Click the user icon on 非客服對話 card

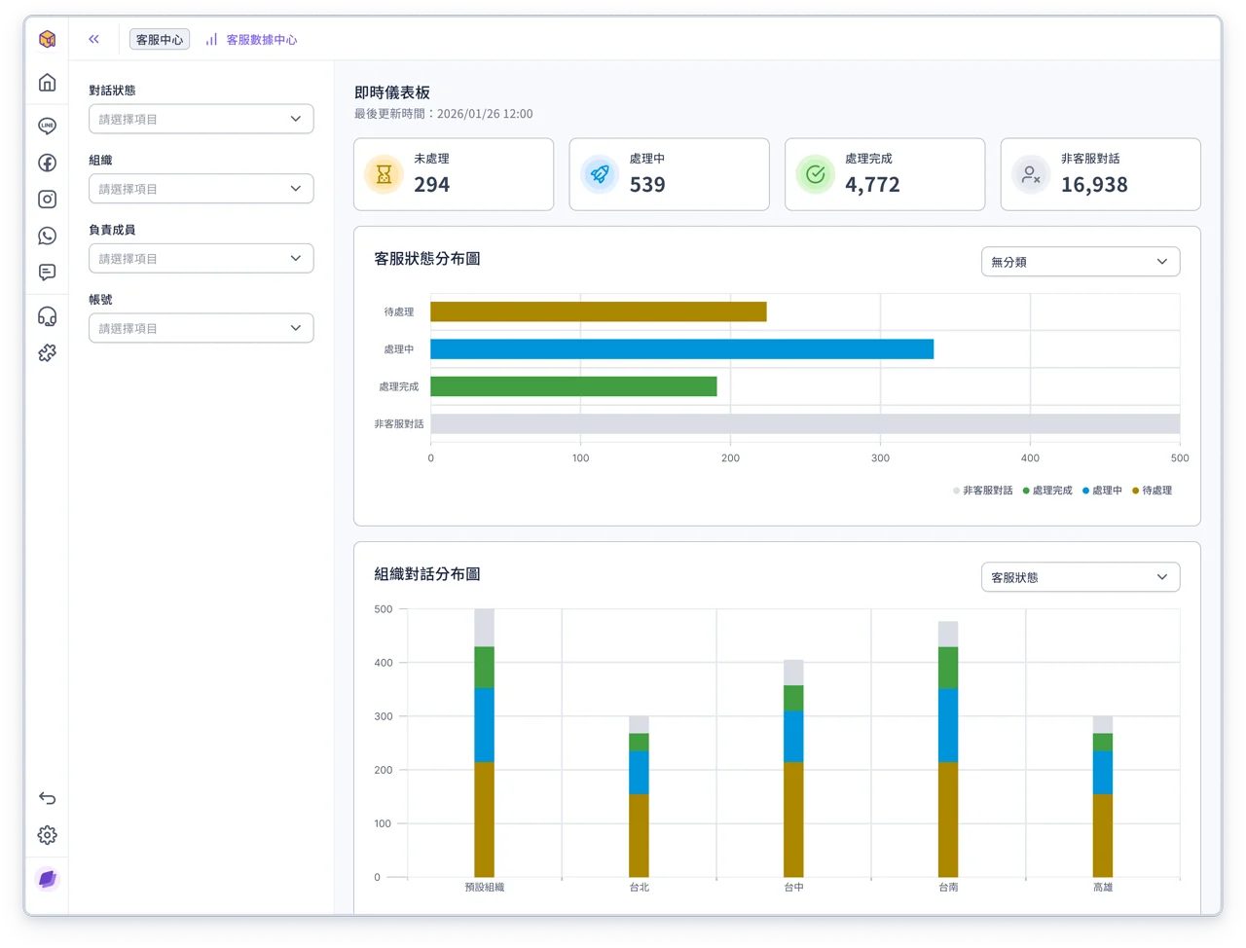tap(1031, 174)
